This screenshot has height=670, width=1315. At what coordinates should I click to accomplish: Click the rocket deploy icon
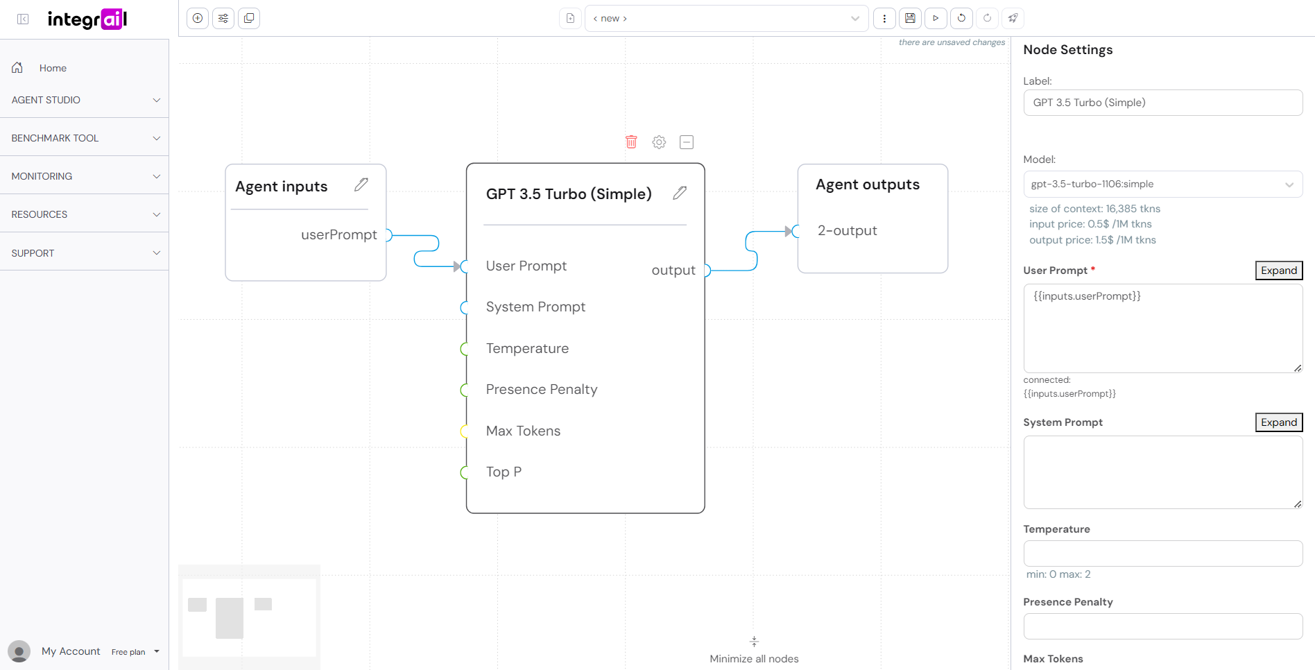pyautogui.click(x=1013, y=19)
